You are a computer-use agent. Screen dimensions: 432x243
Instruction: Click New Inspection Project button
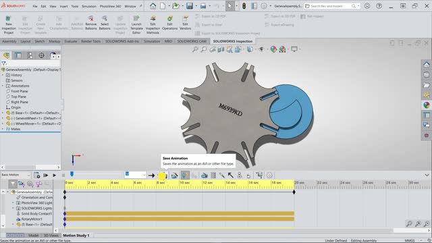(9, 25)
